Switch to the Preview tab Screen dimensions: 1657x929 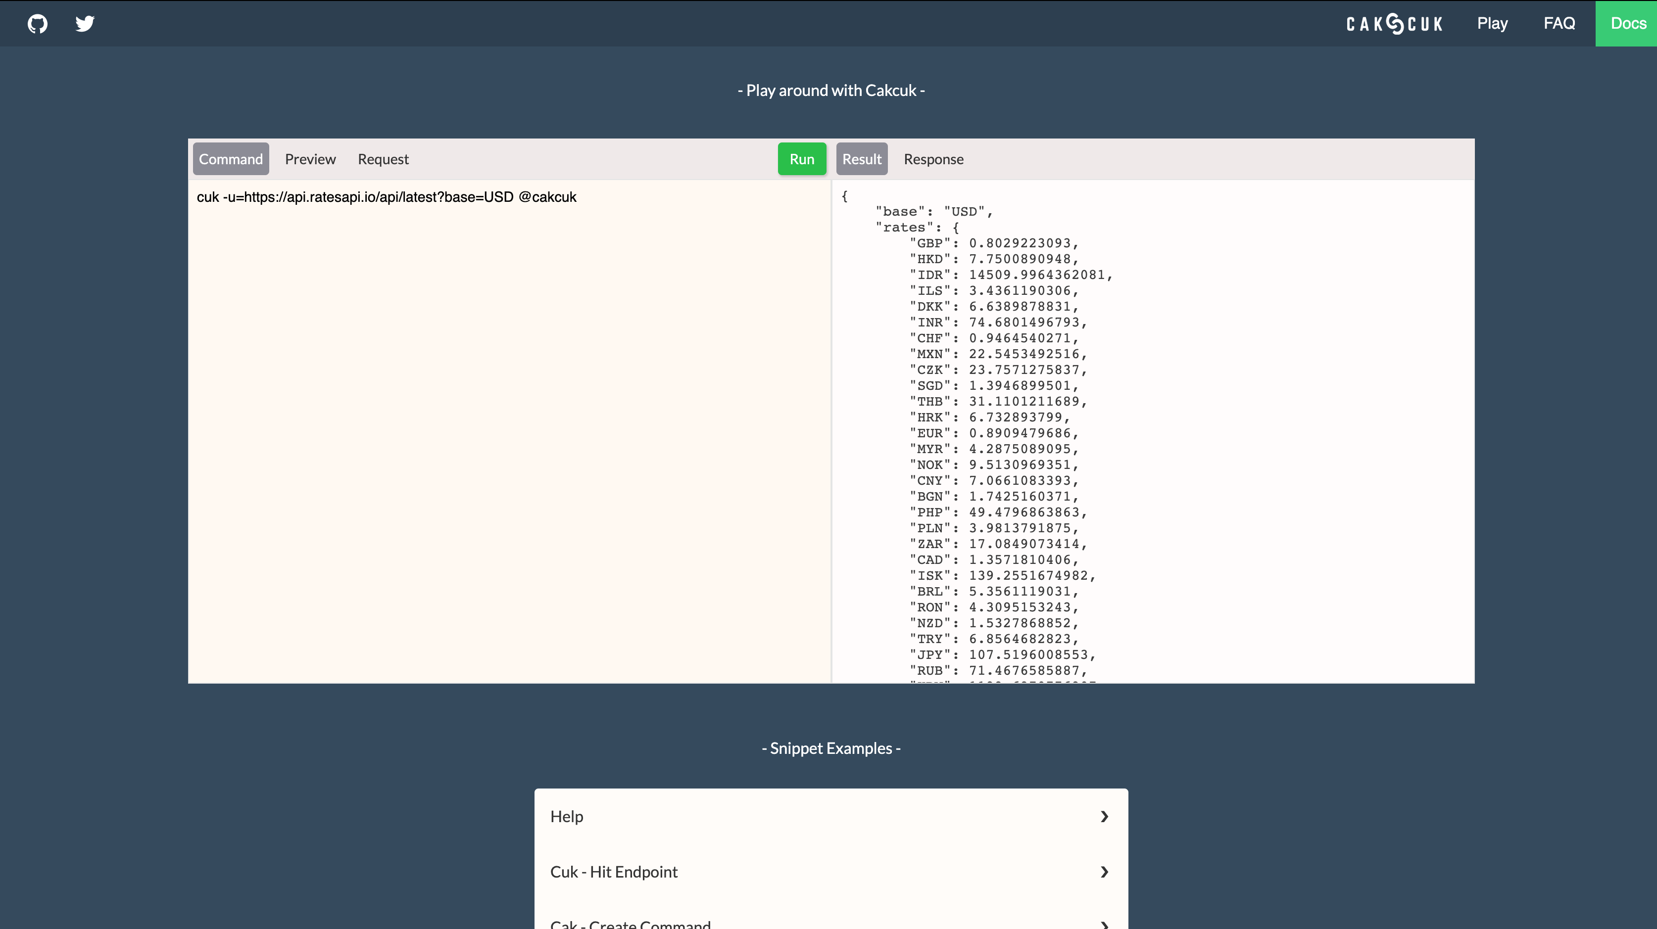click(310, 159)
